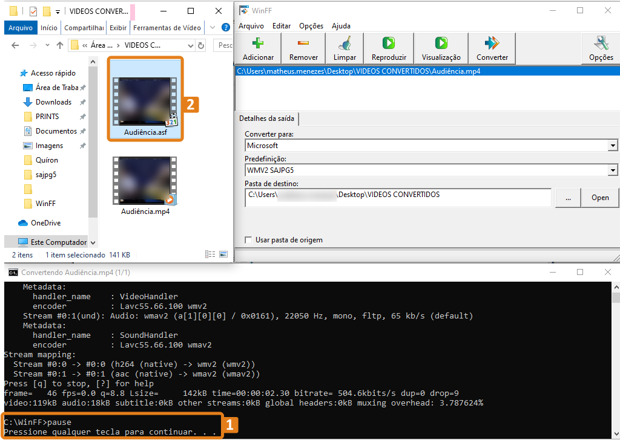Open Imagens in navigation pane
The width and height of the screenshot is (620, 440).
(x=49, y=146)
